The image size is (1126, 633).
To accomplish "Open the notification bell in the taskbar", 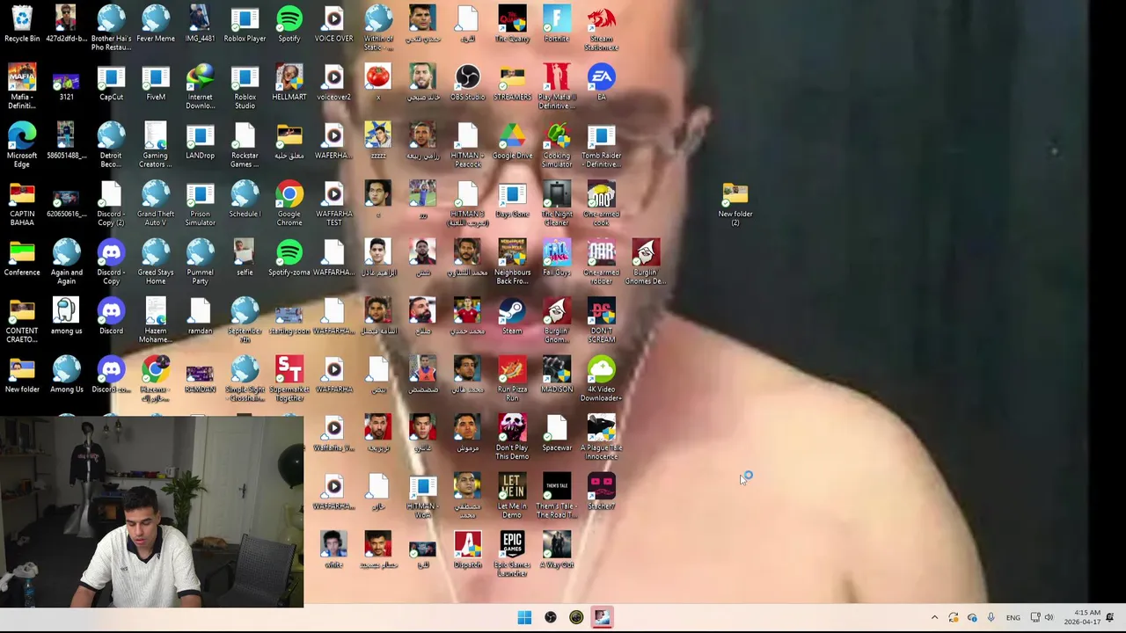I will click(x=1111, y=617).
